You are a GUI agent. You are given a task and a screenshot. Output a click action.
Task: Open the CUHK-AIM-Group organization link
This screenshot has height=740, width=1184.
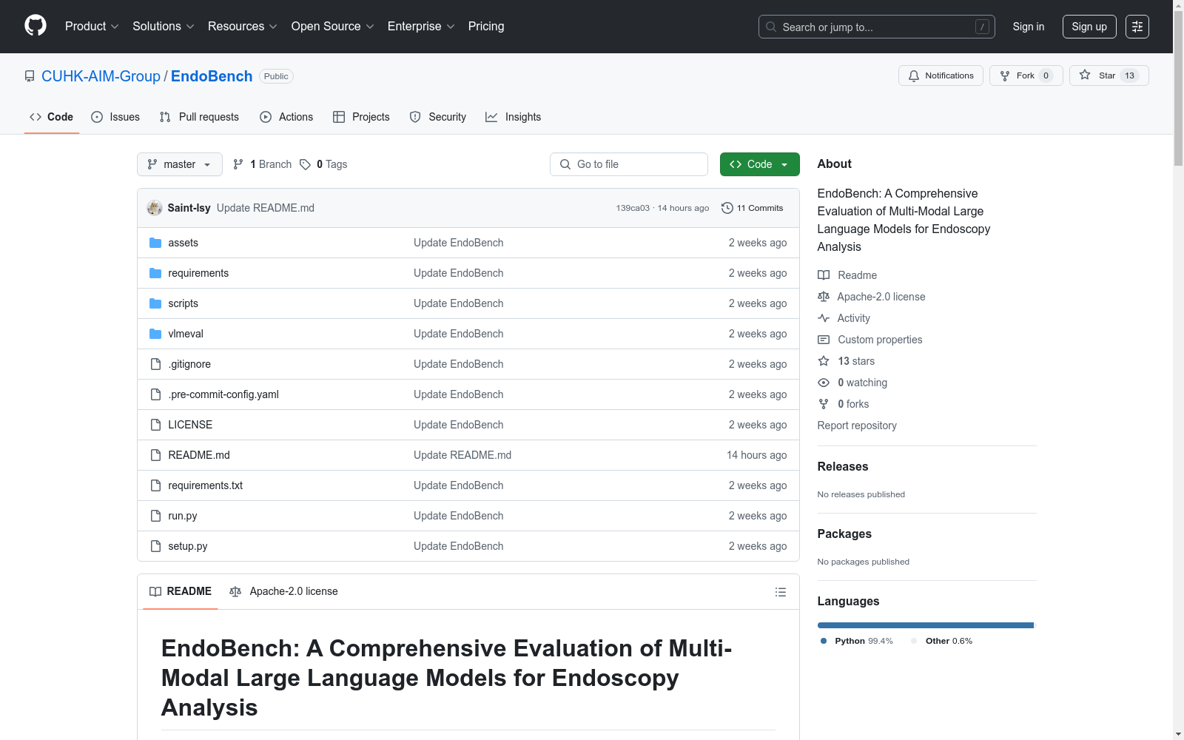point(101,76)
